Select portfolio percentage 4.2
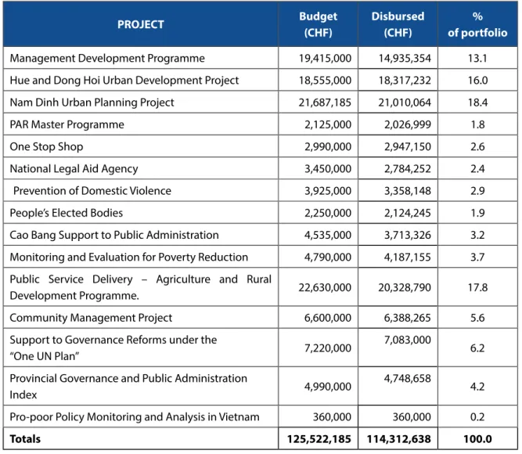This screenshot has width=522, height=454. click(477, 387)
